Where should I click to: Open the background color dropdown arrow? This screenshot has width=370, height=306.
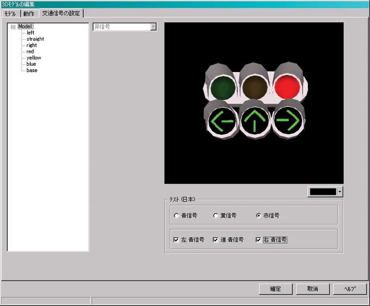tap(340, 192)
